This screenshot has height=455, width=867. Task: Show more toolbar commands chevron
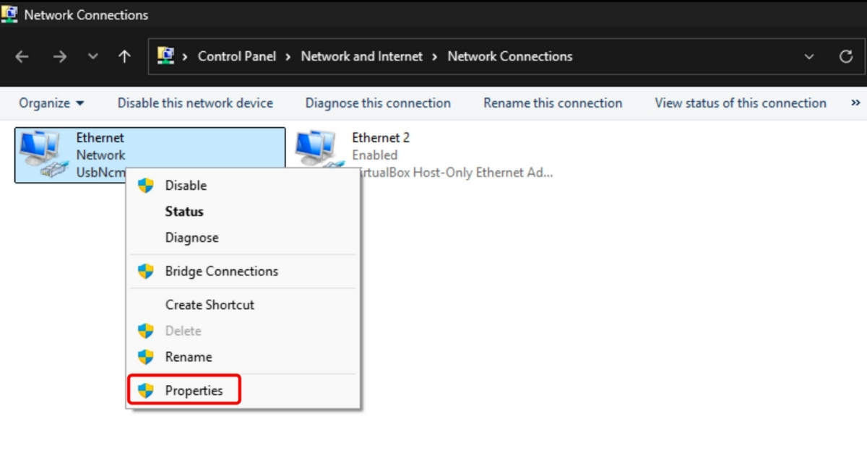coord(855,103)
